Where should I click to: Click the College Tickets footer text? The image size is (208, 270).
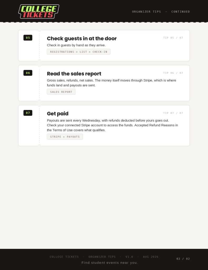click(64, 257)
